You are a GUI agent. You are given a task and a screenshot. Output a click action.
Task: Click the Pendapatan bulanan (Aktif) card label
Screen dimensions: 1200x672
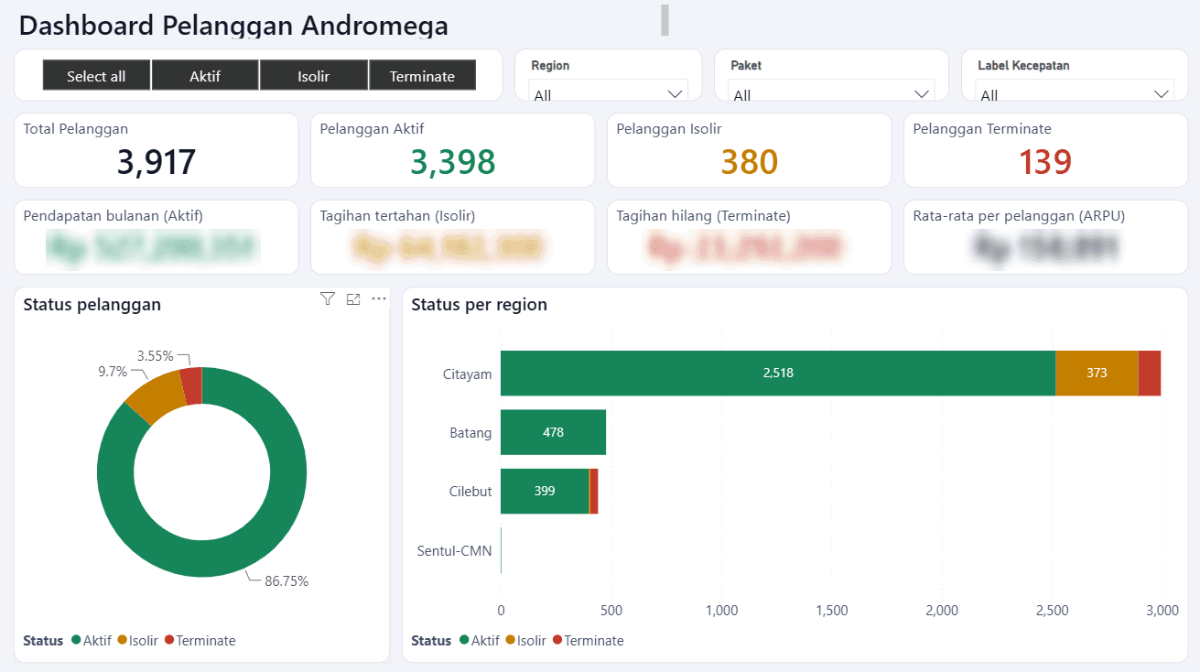click(x=114, y=216)
